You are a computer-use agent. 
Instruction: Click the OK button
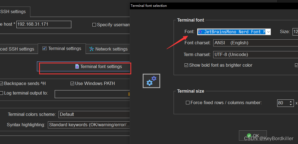click(x=253, y=136)
